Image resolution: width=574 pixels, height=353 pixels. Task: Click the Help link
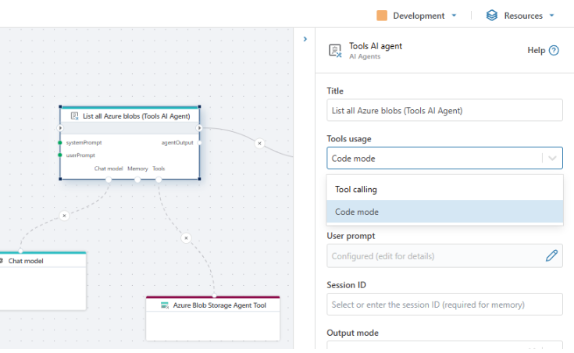(536, 51)
